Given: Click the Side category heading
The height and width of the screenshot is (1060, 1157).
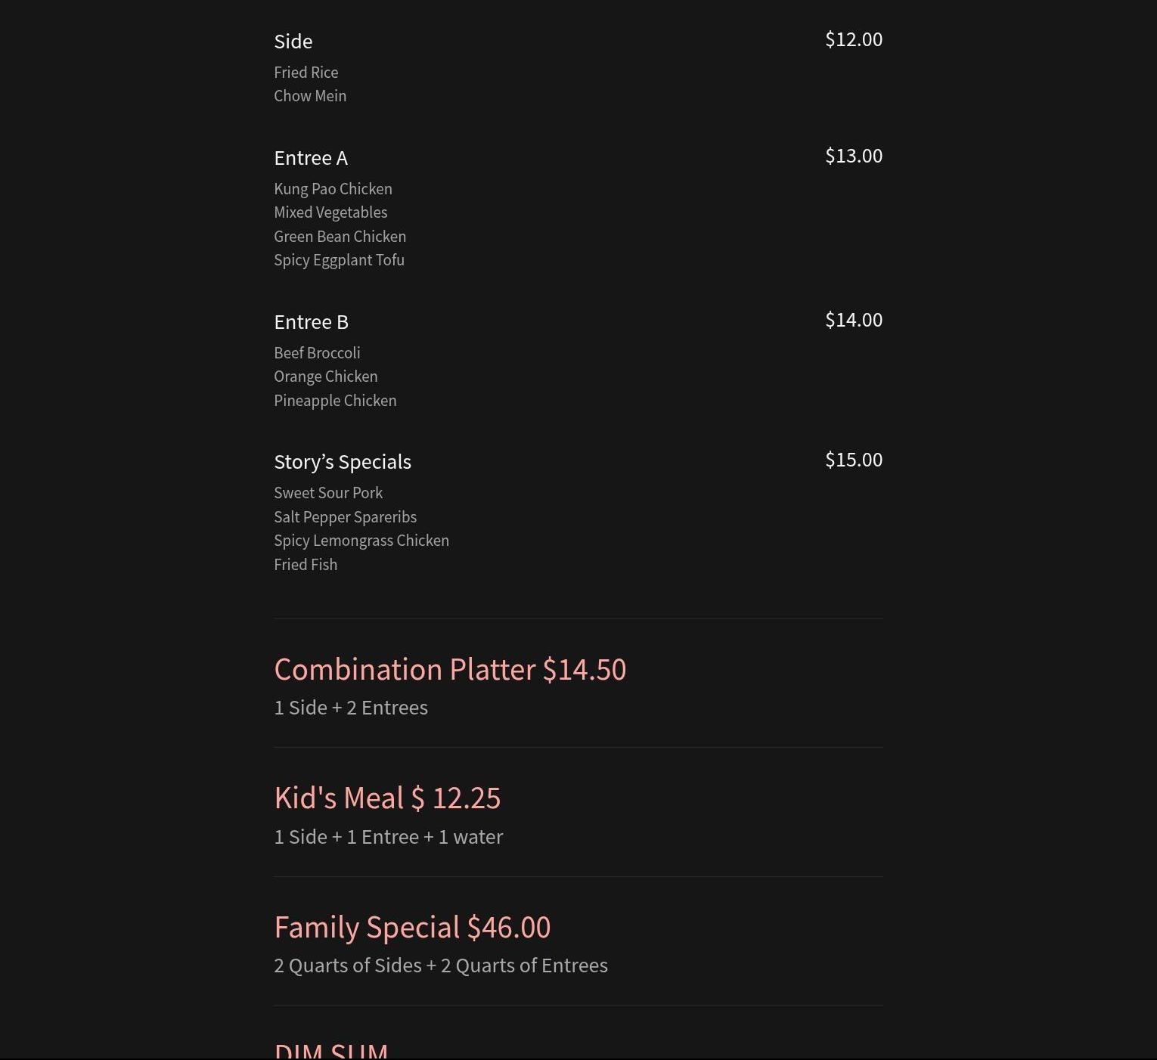Looking at the screenshot, I should (x=293, y=42).
